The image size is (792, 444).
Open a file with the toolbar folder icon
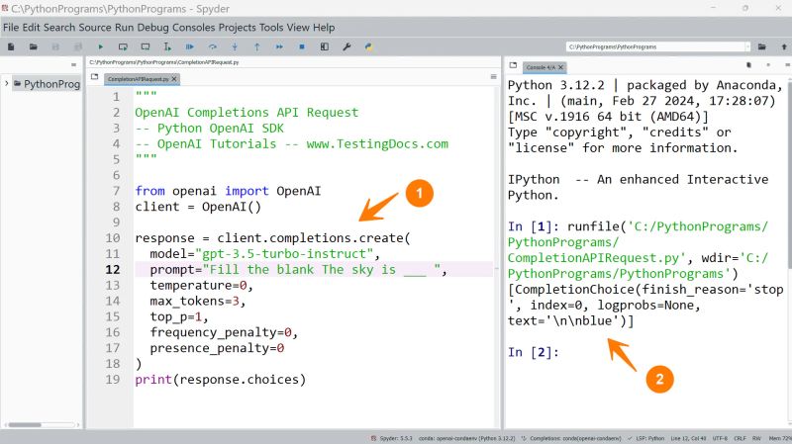coord(34,46)
